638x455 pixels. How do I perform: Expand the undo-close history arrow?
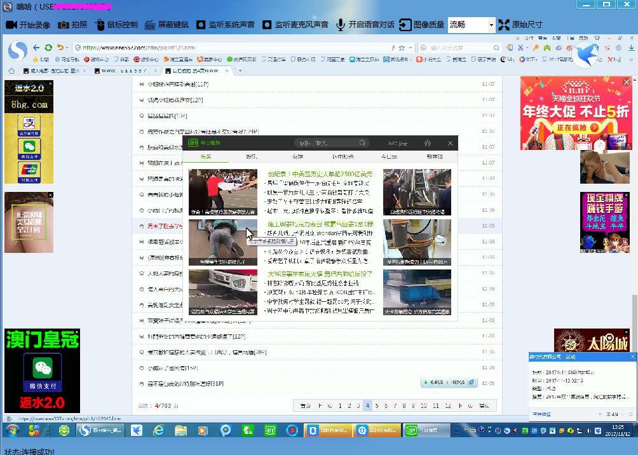pos(67,48)
